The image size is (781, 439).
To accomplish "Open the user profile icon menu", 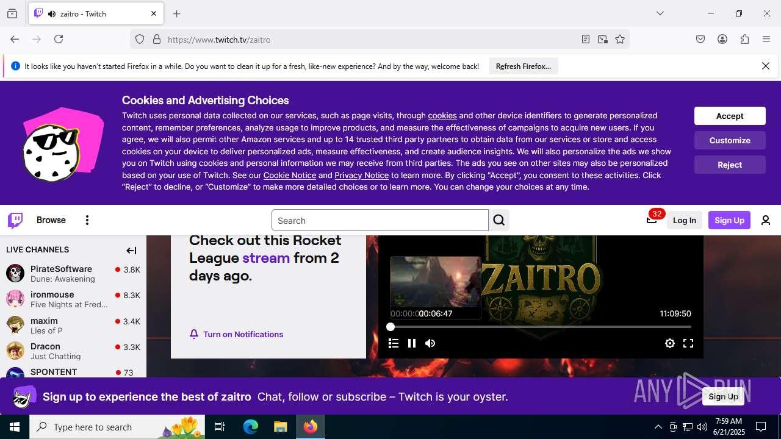I will click(766, 220).
